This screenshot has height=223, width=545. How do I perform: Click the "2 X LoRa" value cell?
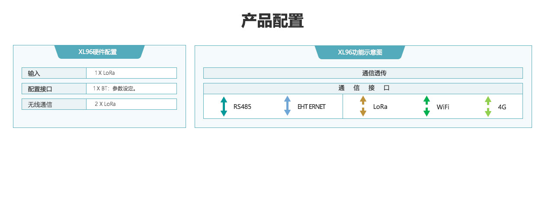pyautogui.click(x=105, y=104)
